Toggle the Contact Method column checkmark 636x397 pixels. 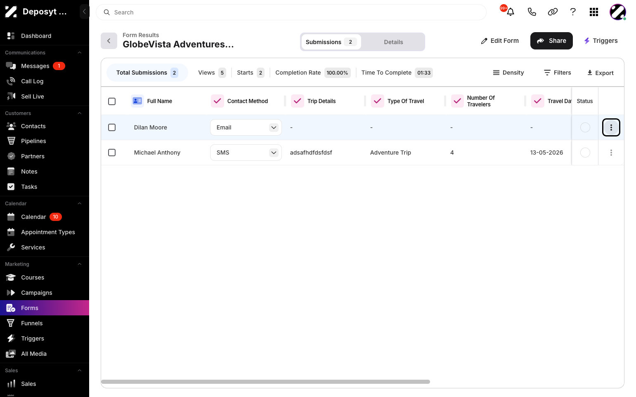[x=218, y=101]
